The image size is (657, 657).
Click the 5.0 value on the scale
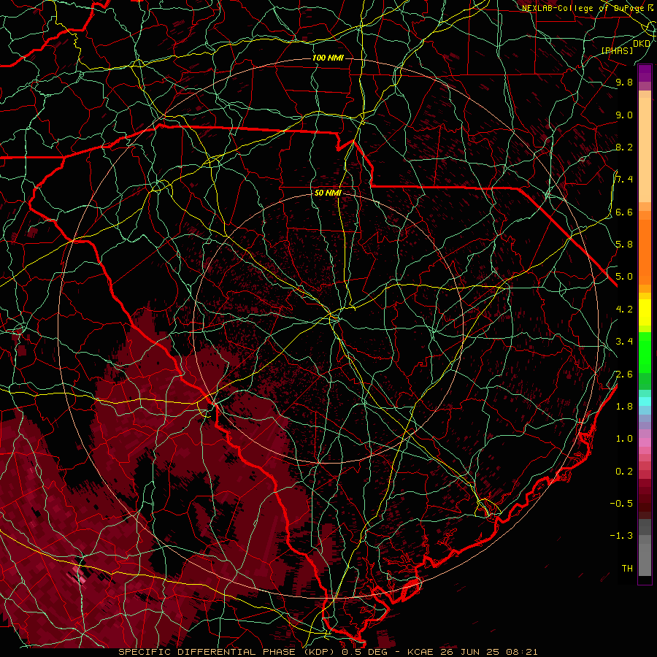pos(624,277)
